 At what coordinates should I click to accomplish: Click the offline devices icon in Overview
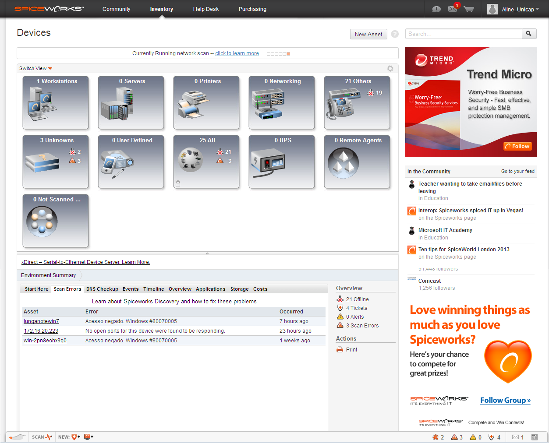click(x=340, y=299)
